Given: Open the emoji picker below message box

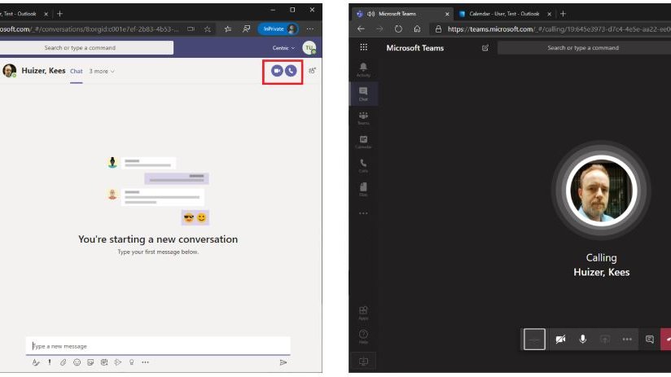Looking at the screenshot, I should (x=77, y=362).
